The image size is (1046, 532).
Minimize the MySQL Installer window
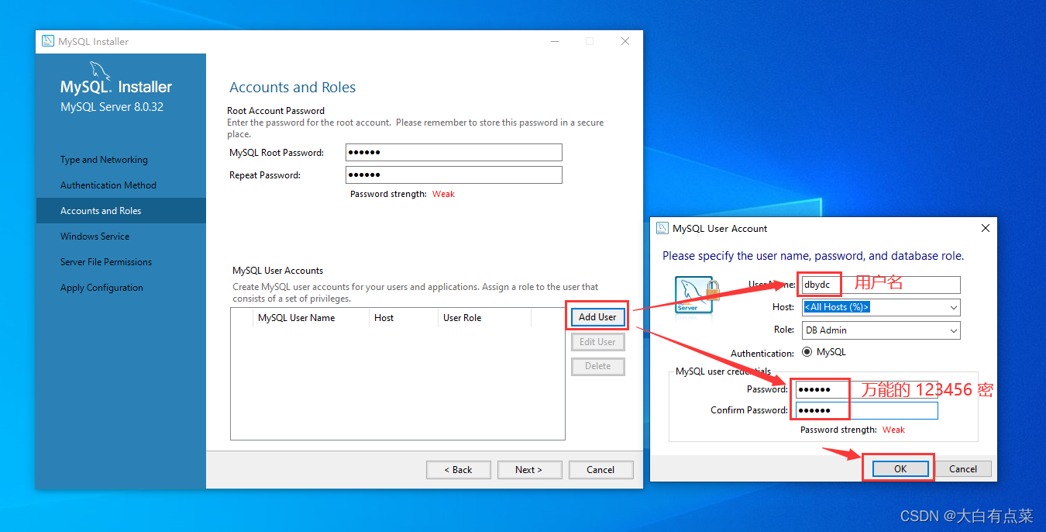pyautogui.click(x=554, y=41)
